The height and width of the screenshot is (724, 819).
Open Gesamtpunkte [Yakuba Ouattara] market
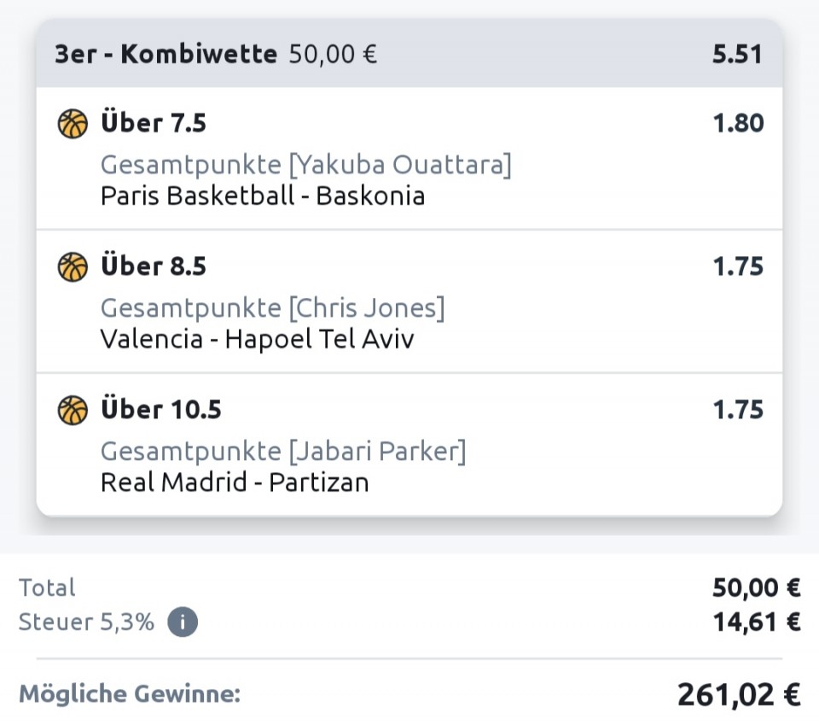point(305,165)
